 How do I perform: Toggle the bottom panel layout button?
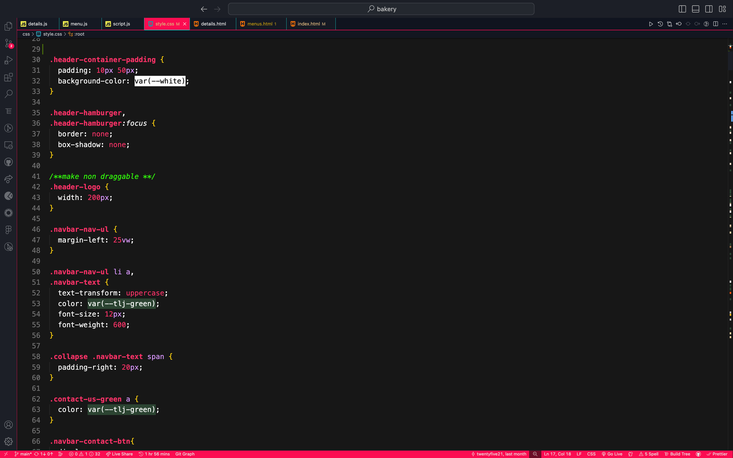coord(695,9)
